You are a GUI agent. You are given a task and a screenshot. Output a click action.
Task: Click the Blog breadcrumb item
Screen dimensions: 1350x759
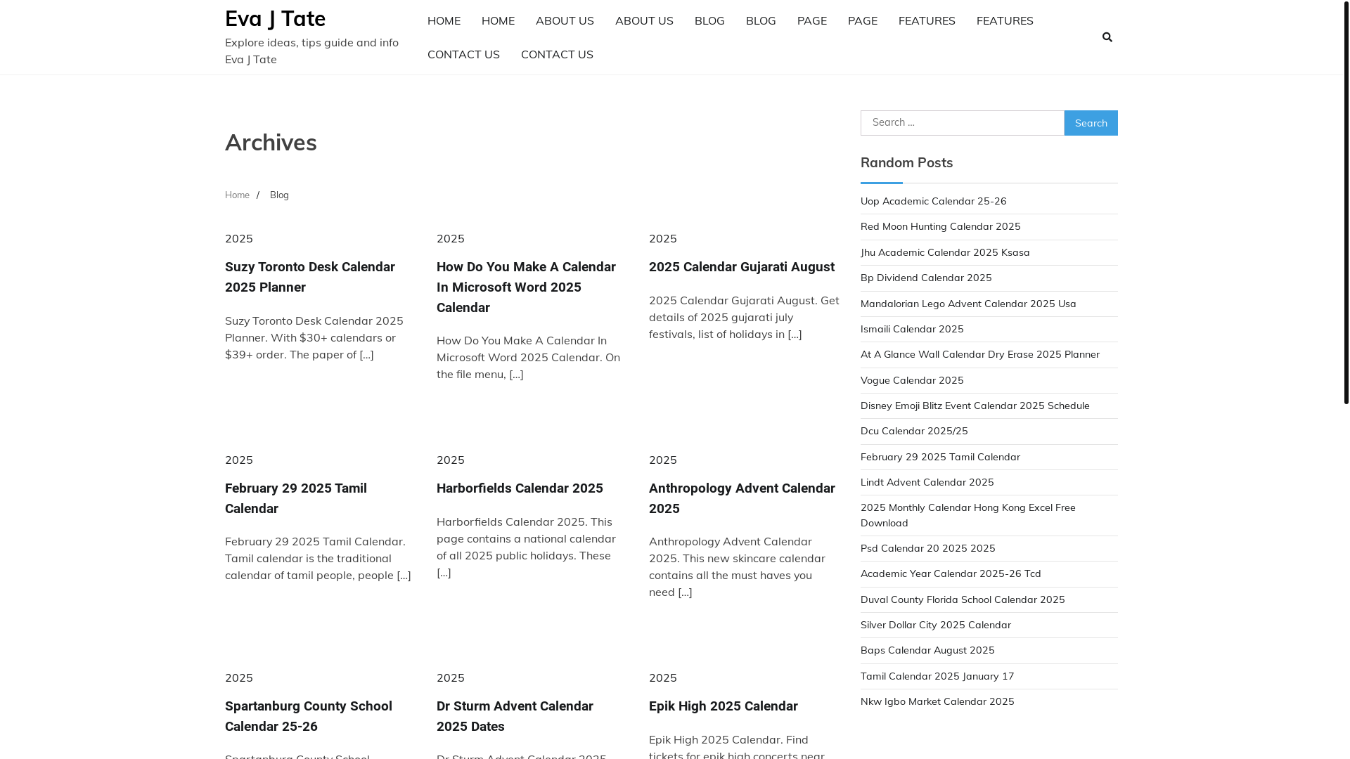[279, 195]
